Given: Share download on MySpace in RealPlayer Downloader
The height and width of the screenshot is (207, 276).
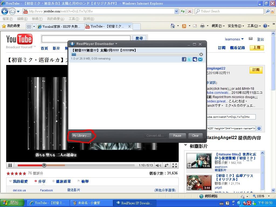Looking at the screenshot, I should (195, 59).
